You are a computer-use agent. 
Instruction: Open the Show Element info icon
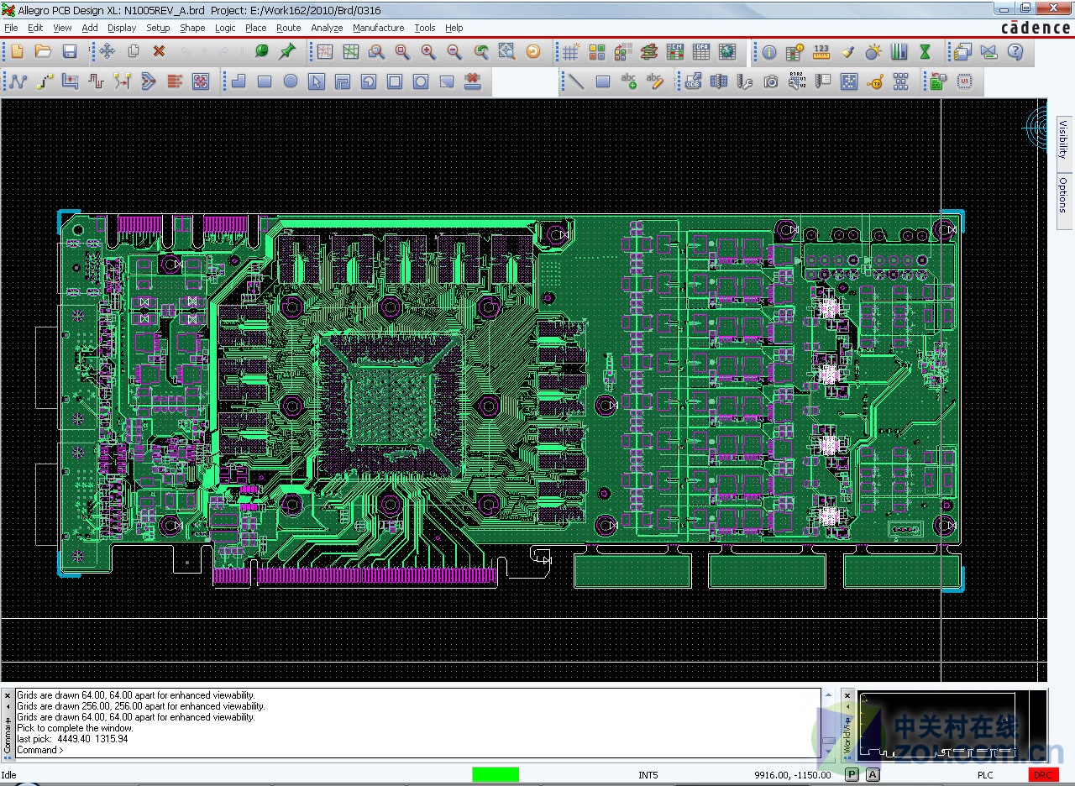[769, 52]
